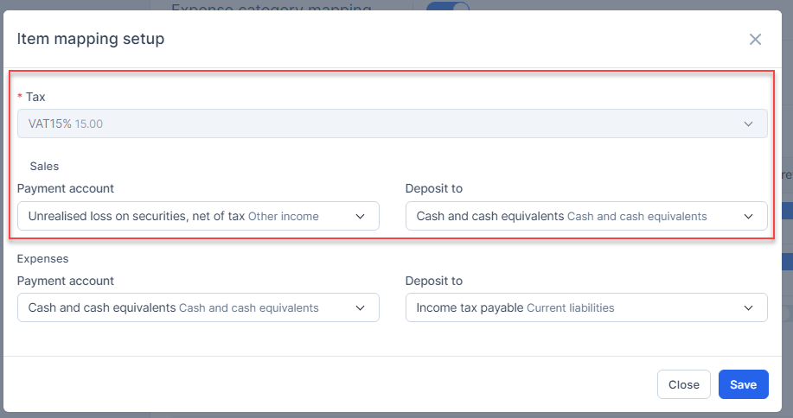The height and width of the screenshot is (418, 793).
Task: Click chevron of Expenses Payment account dropdown
Action: coord(361,307)
